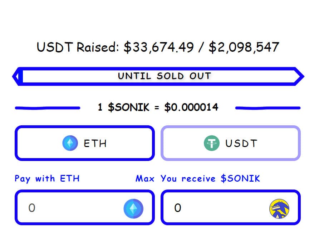Click the USDT Raised heading text
314x232 pixels.
(157, 46)
